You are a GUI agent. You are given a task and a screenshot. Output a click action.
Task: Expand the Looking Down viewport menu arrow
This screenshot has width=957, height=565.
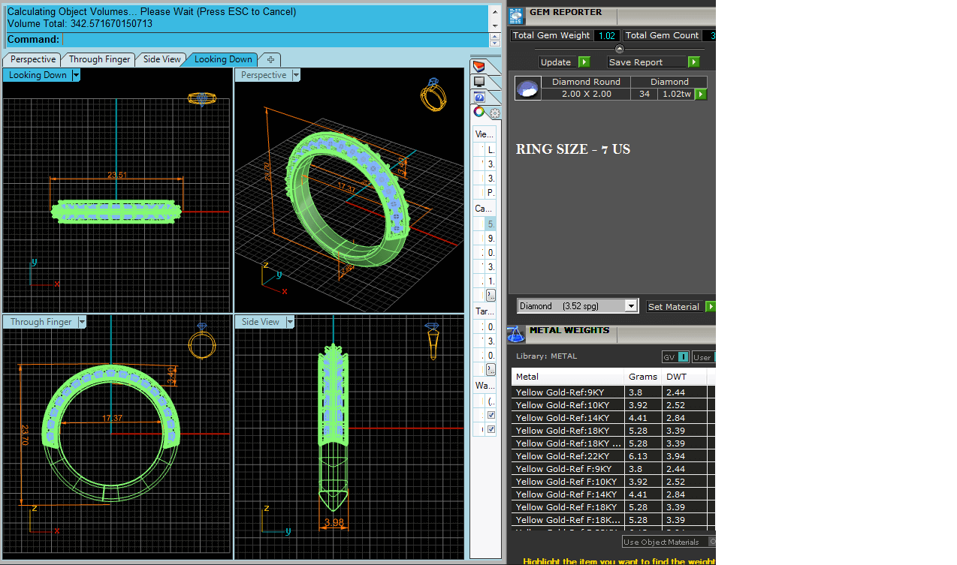[x=76, y=75]
